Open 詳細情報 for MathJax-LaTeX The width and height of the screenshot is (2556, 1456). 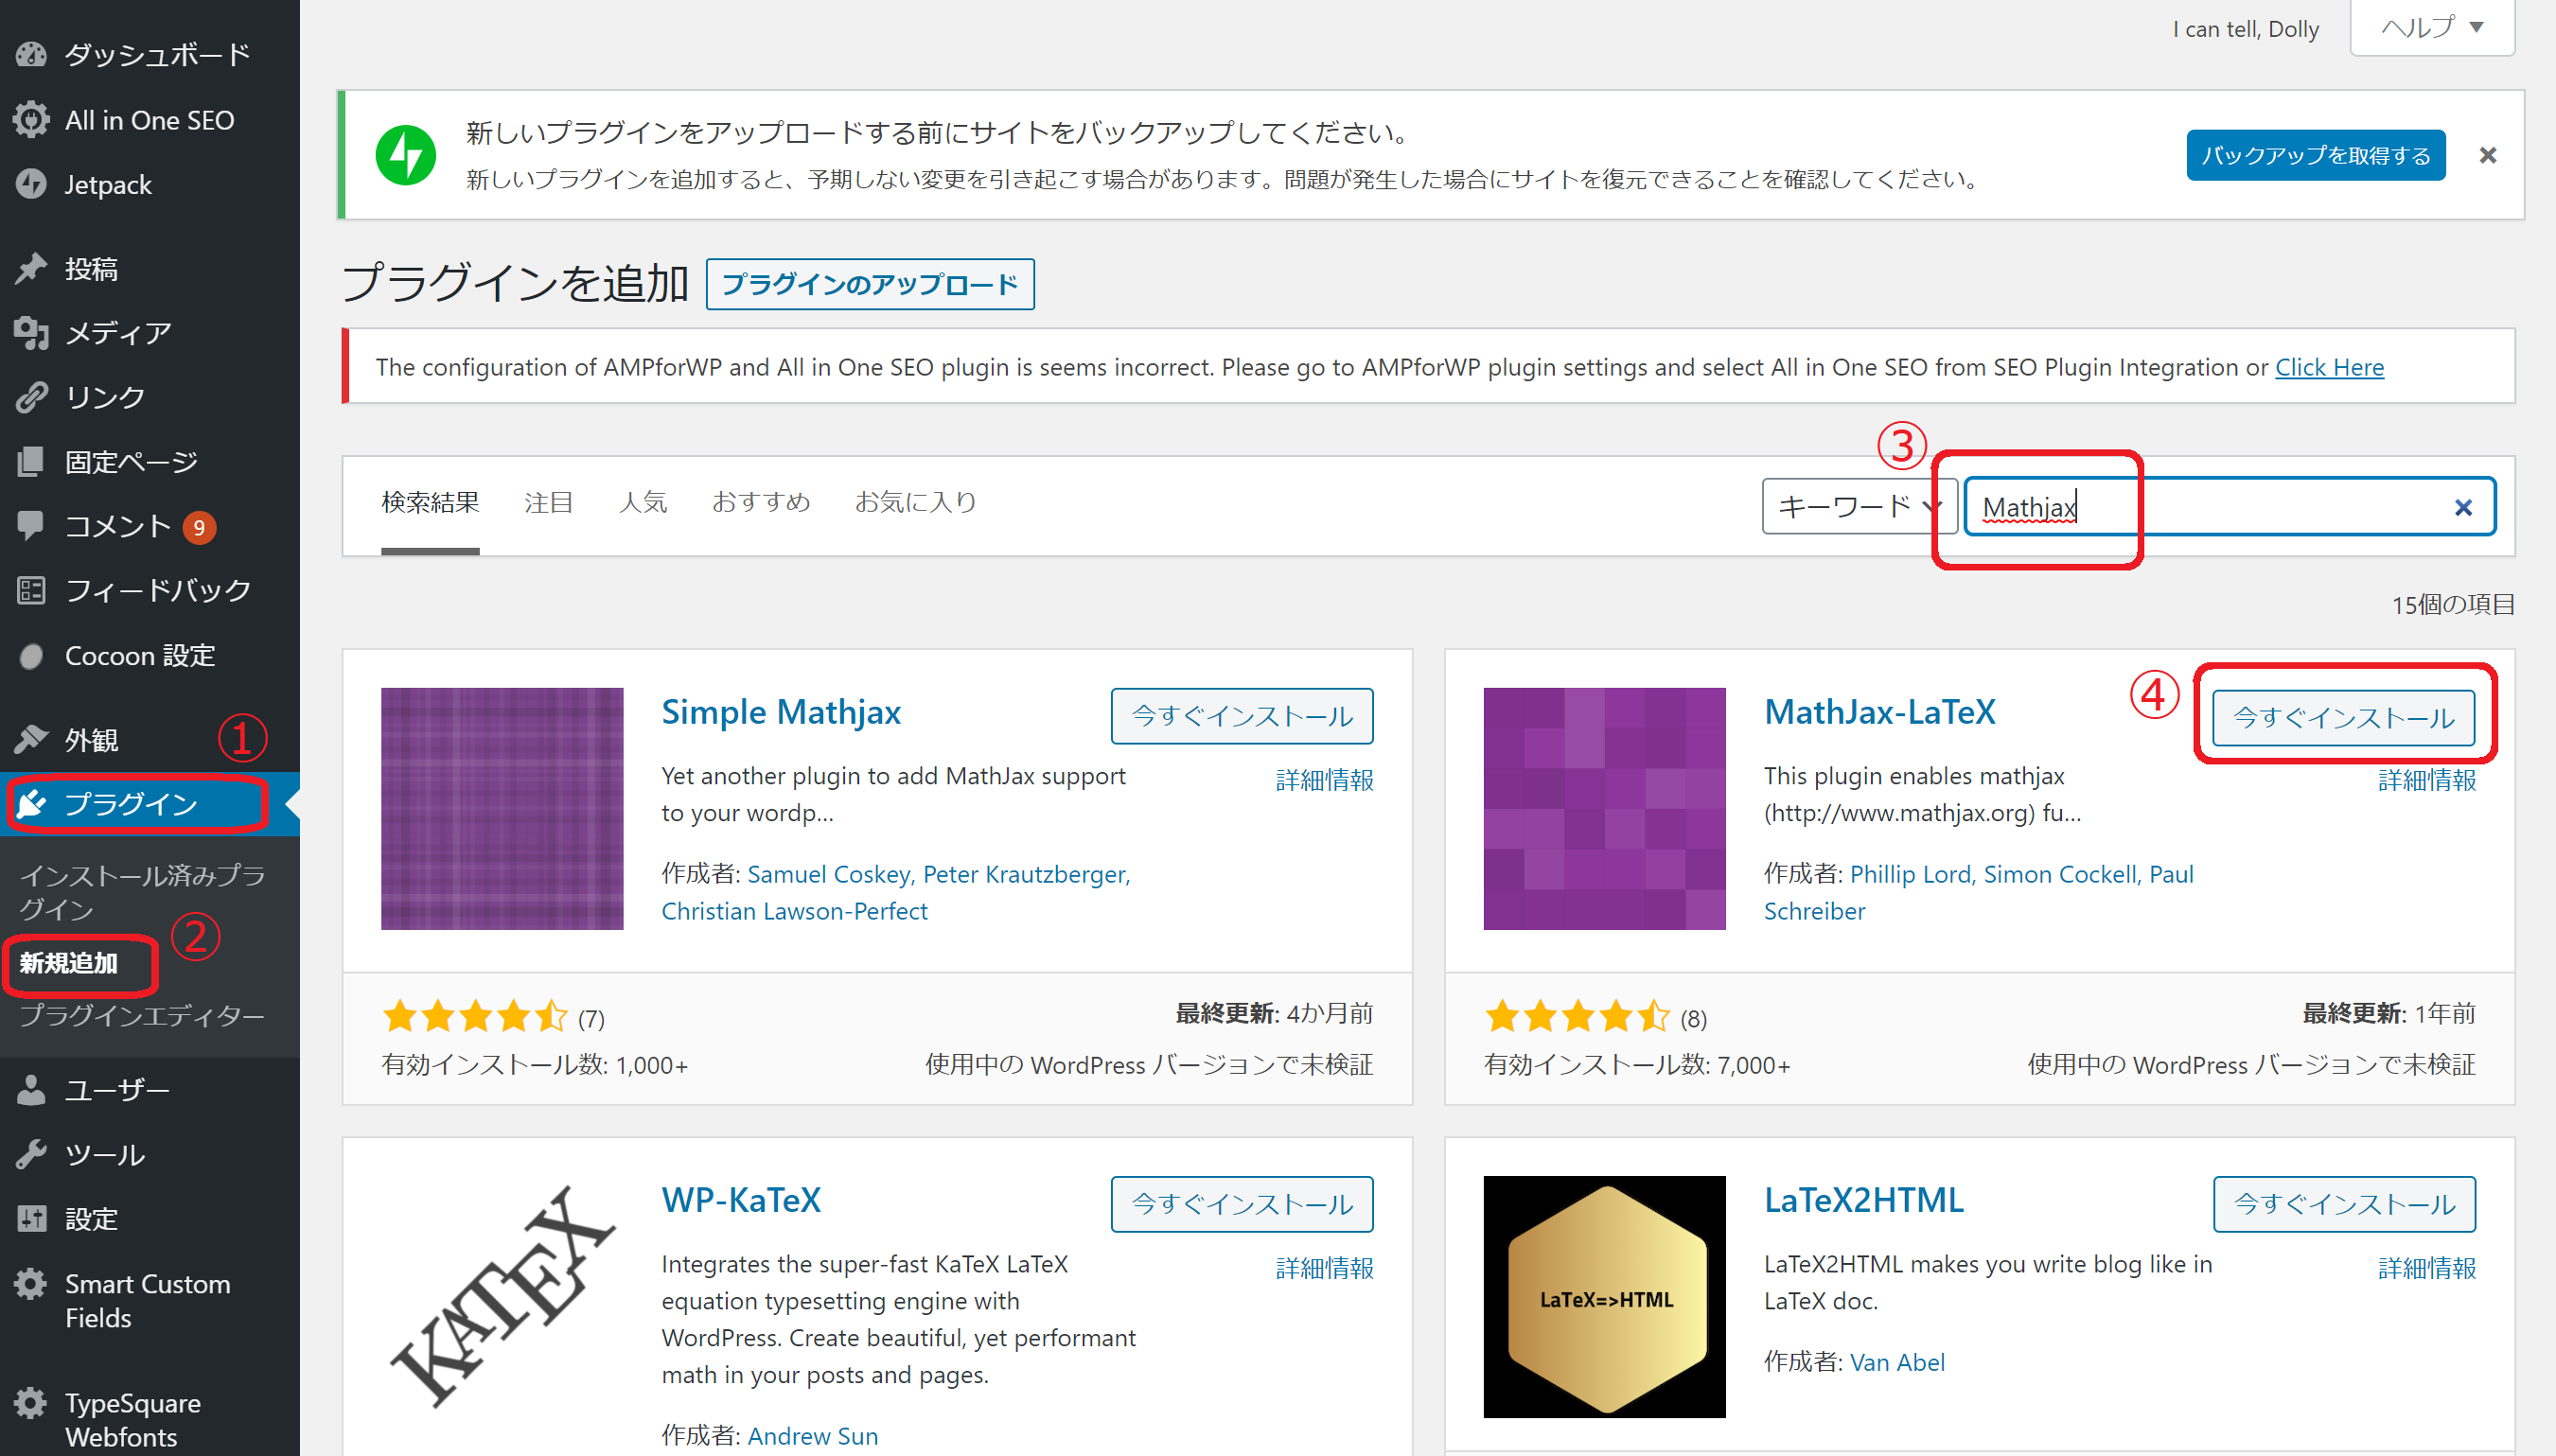click(x=2427, y=779)
